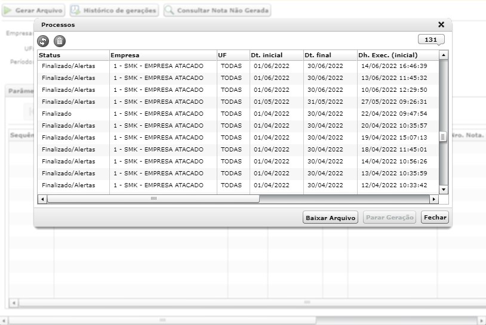Click the Dt. final column header
Viewport: 486px width, 325px height.
point(330,55)
